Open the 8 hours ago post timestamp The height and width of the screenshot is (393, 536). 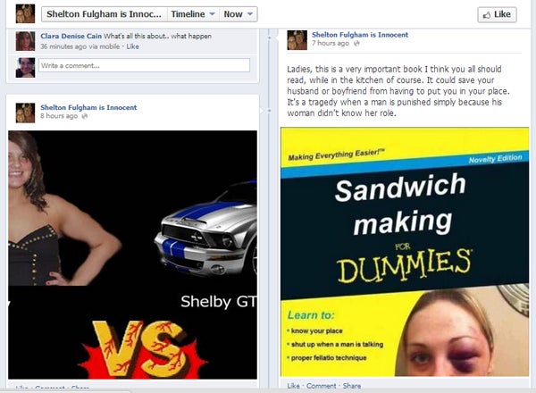point(59,116)
